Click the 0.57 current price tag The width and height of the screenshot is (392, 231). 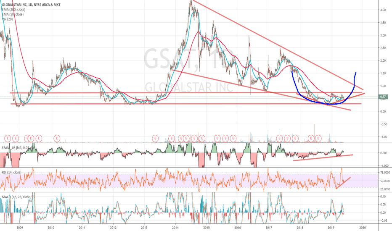(x=383, y=97)
